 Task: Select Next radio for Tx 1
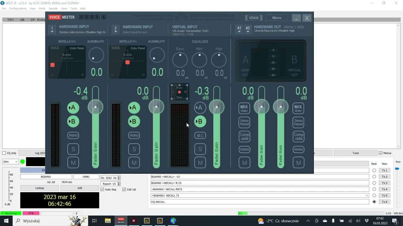click(374, 170)
